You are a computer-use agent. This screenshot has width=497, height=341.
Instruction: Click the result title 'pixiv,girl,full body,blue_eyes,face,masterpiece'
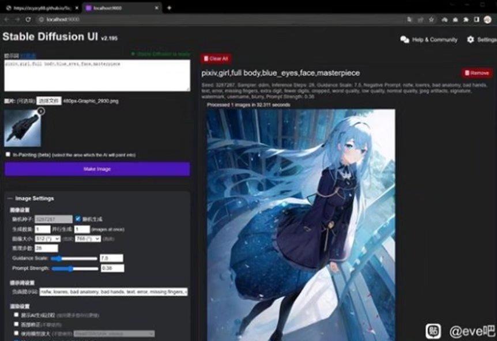[281, 73]
